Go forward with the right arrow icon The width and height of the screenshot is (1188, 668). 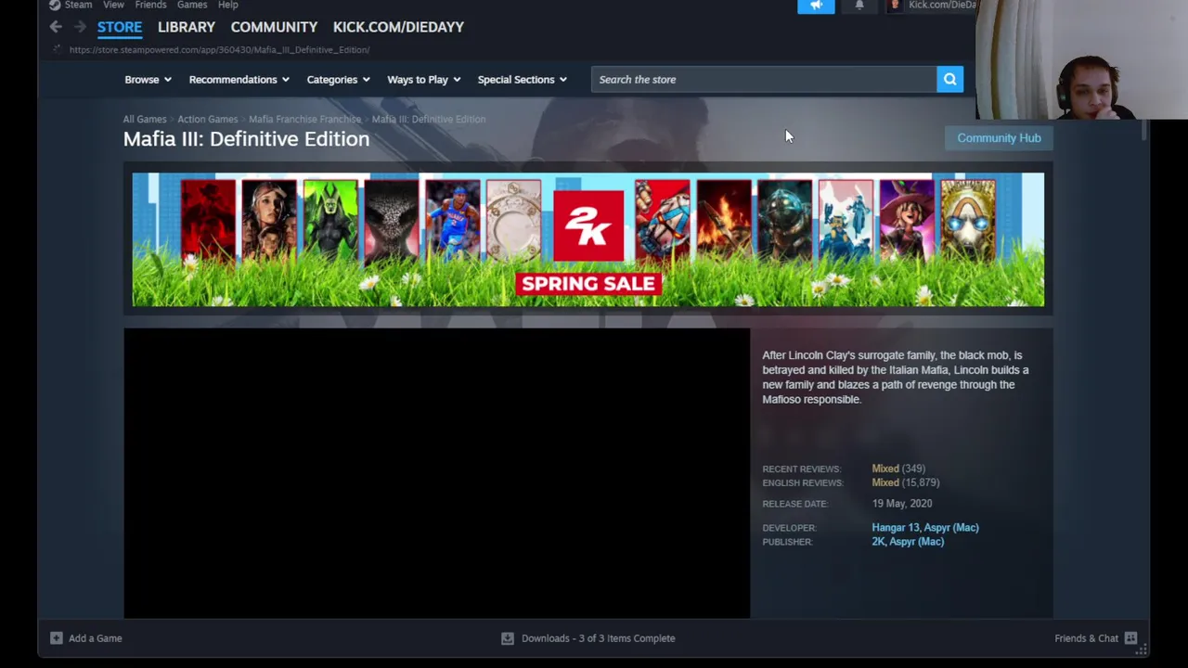pos(80,27)
